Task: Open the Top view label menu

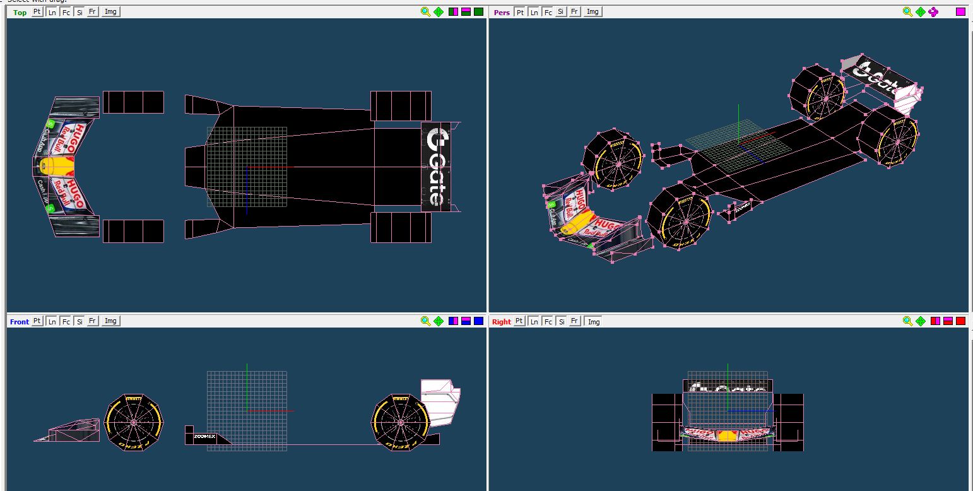Action: (20, 13)
